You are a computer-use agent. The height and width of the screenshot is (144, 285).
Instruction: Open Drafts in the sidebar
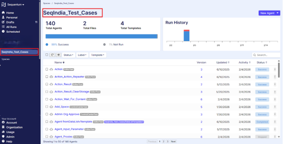[10, 22]
